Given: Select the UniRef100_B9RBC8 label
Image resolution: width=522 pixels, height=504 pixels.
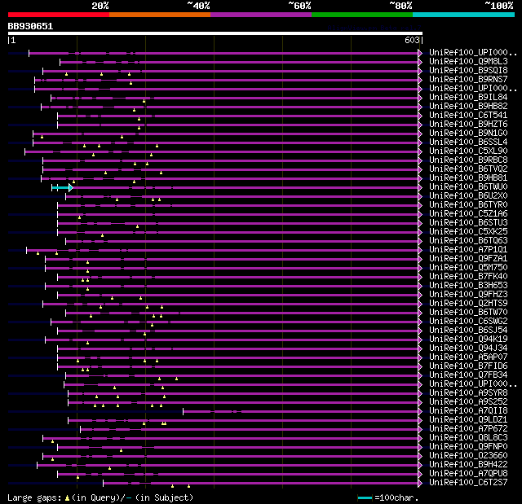Looking at the screenshot, I should [468, 160].
